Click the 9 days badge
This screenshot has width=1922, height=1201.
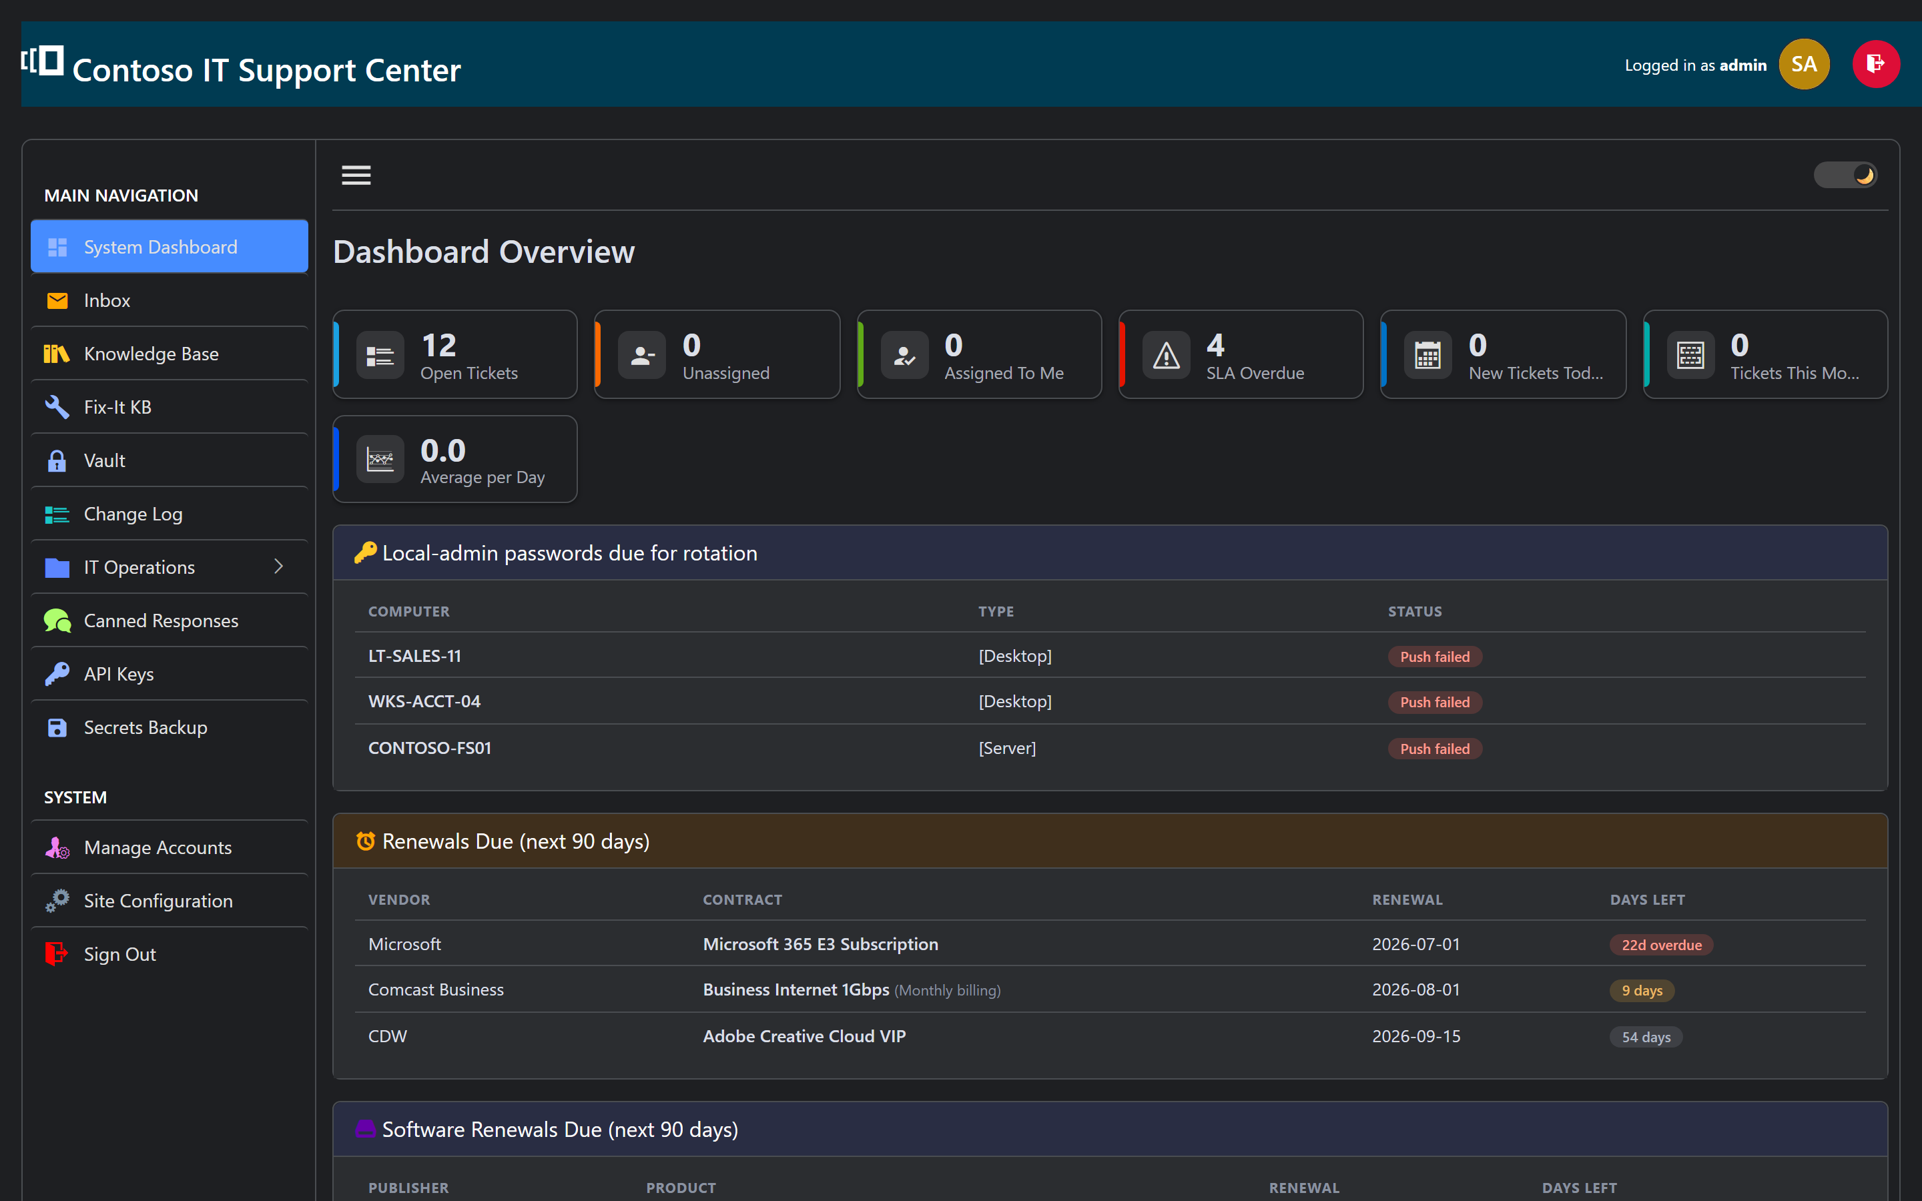(x=1642, y=991)
